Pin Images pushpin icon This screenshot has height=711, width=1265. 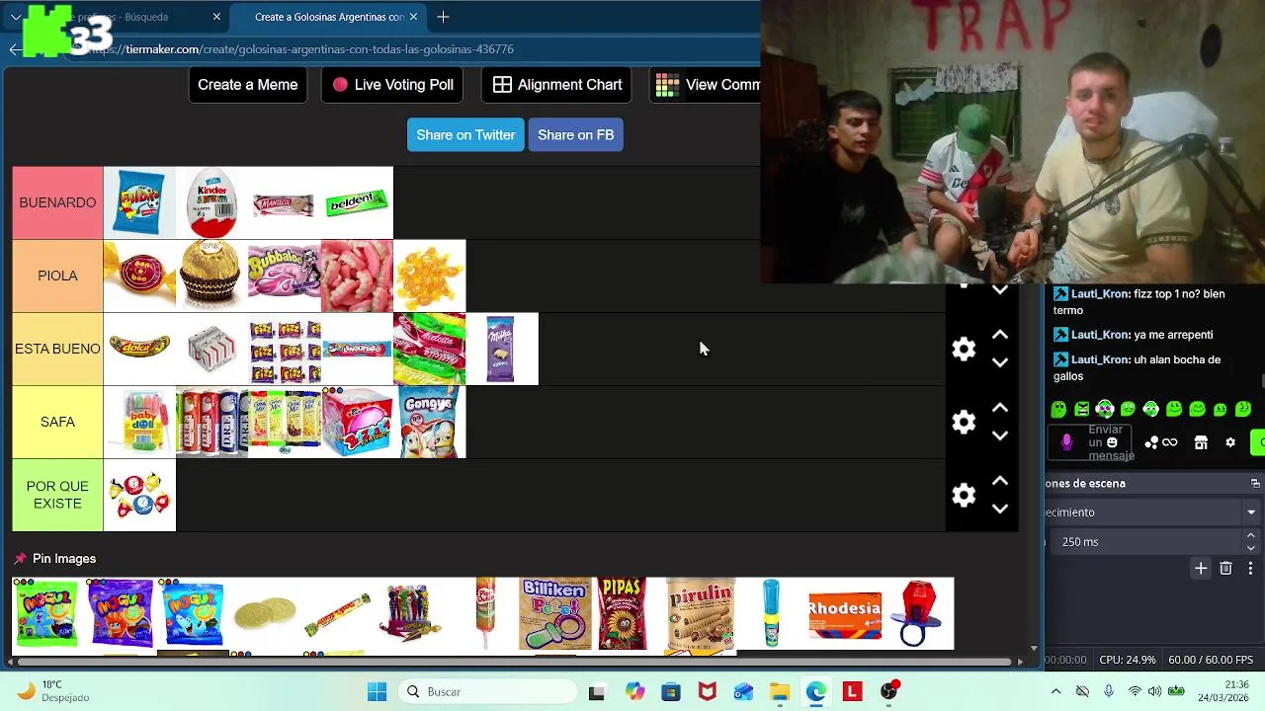pyautogui.click(x=20, y=559)
